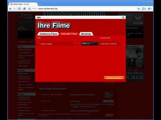Image resolution: width=161 pixels, height=120 pixels.
Task: Open the Ihre Filme link in the page header
Action: tap(138, 33)
